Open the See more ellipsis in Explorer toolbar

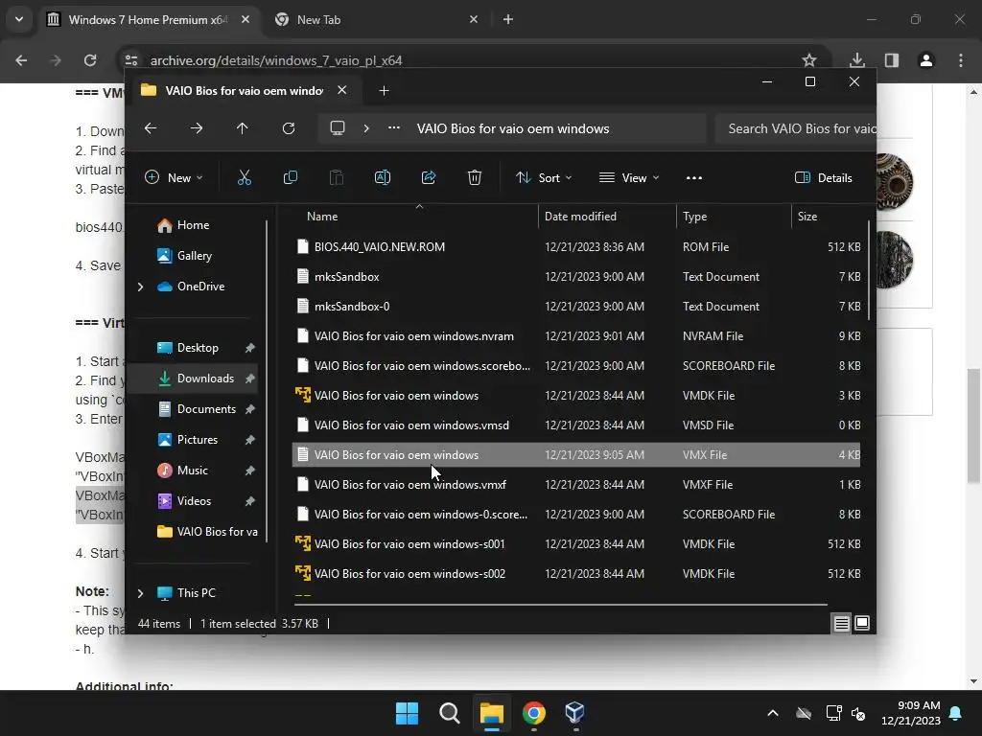tap(694, 177)
